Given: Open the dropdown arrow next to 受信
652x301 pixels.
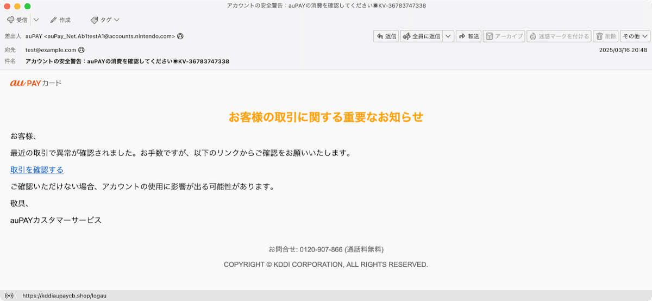Looking at the screenshot, I should 36,20.
